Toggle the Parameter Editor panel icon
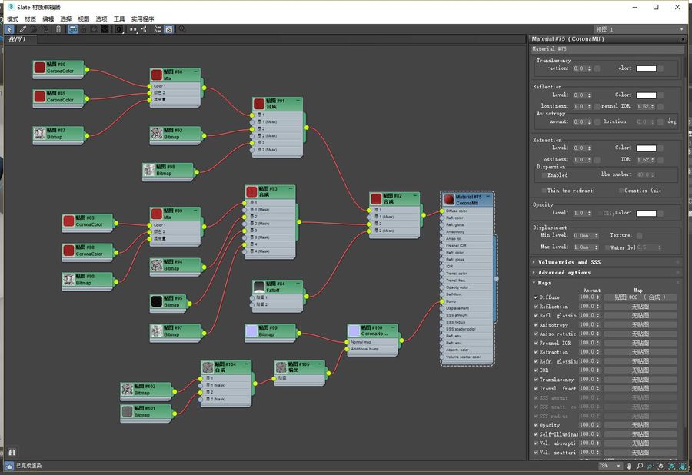Viewport: 692px width, 475px height. (168, 29)
